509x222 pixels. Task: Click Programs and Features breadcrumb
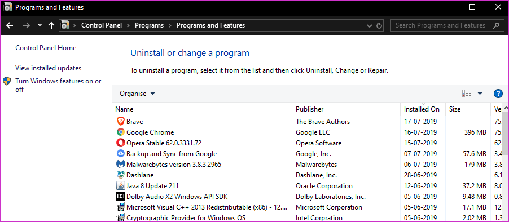pyautogui.click(x=210, y=25)
